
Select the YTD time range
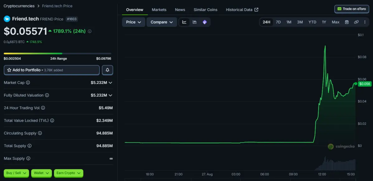[312, 22]
